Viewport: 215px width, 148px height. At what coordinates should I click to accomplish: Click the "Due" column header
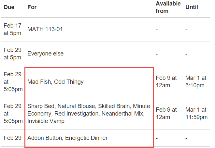tap(9, 7)
